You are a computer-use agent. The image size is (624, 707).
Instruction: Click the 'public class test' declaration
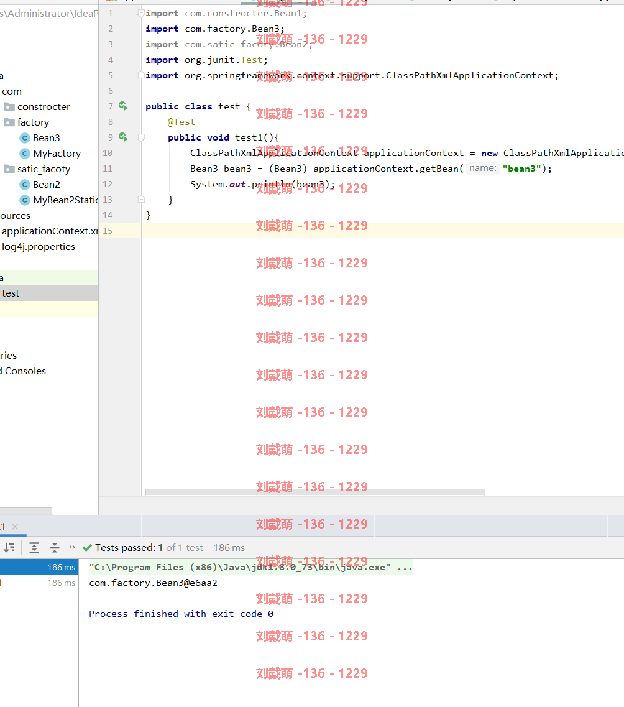point(198,107)
